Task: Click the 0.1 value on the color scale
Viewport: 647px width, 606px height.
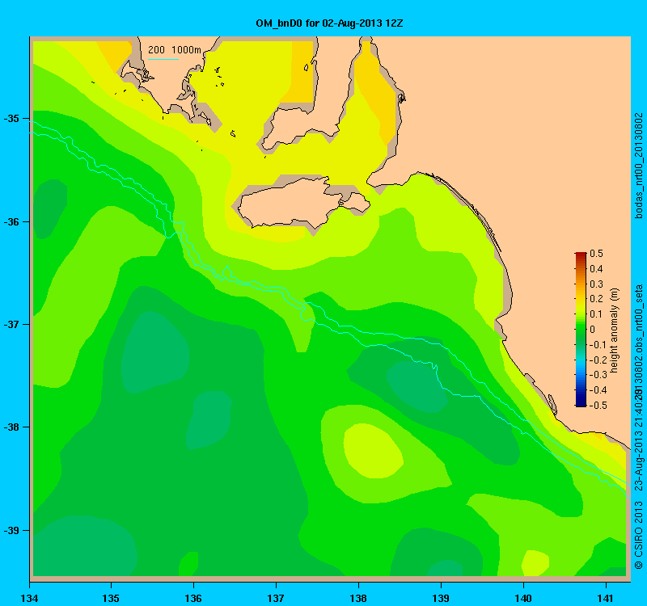Action: point(596,314)
